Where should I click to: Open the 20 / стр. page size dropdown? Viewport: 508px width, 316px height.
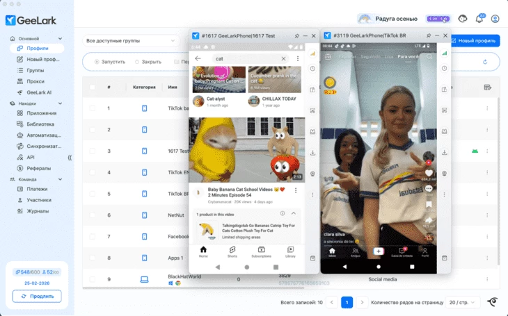pos(462,302)
